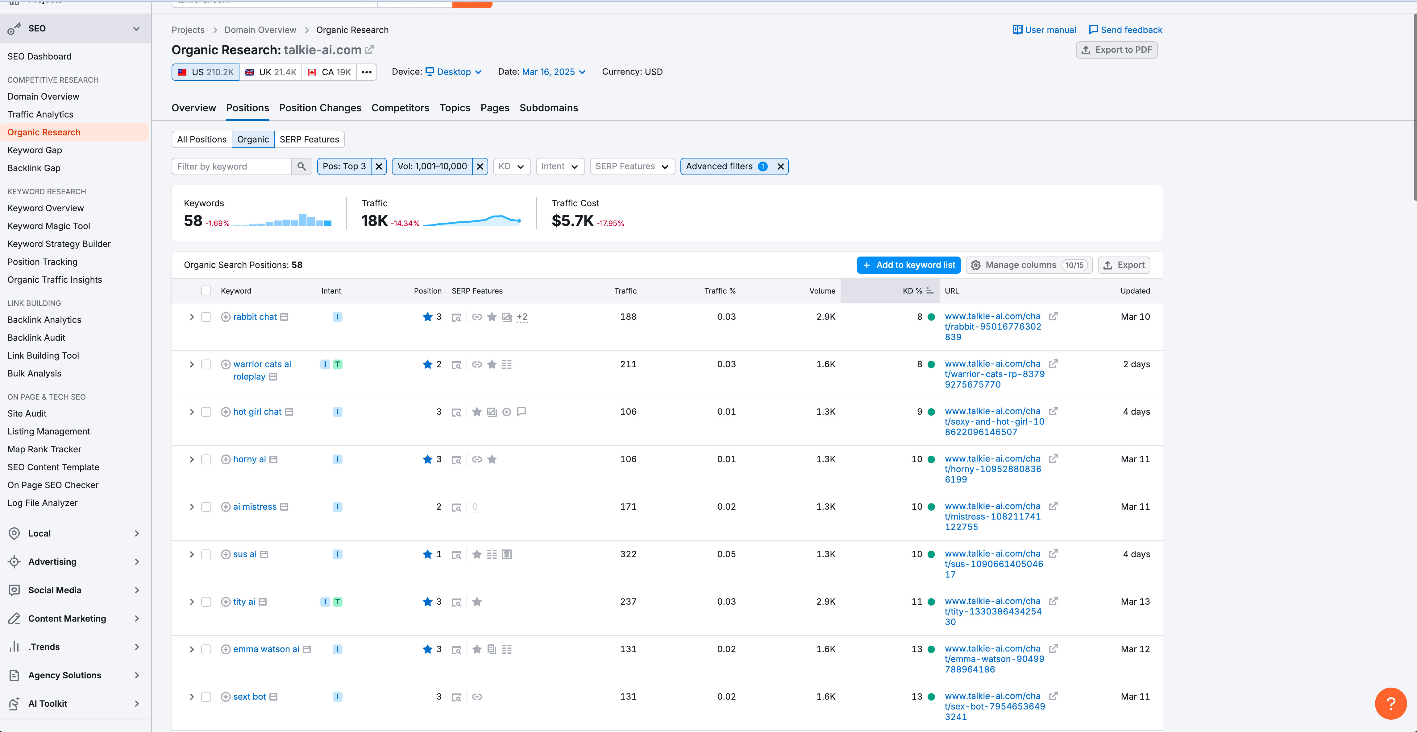Remove the Pos: Top 3 filter
1417x732 pixels.
(x=379, y=167)
